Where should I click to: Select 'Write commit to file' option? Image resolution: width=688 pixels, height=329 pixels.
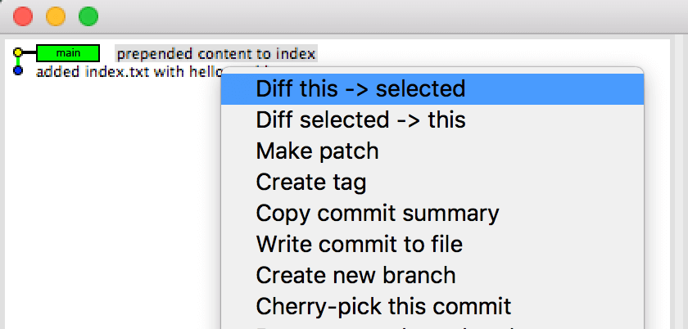359,244
